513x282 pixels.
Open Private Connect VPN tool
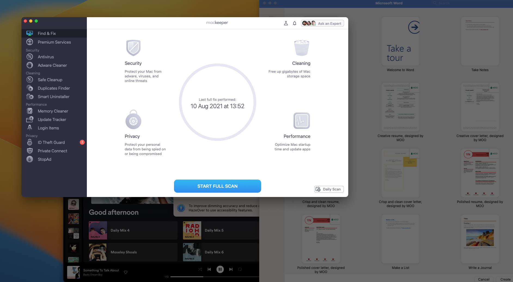click(x=54, y=151)
